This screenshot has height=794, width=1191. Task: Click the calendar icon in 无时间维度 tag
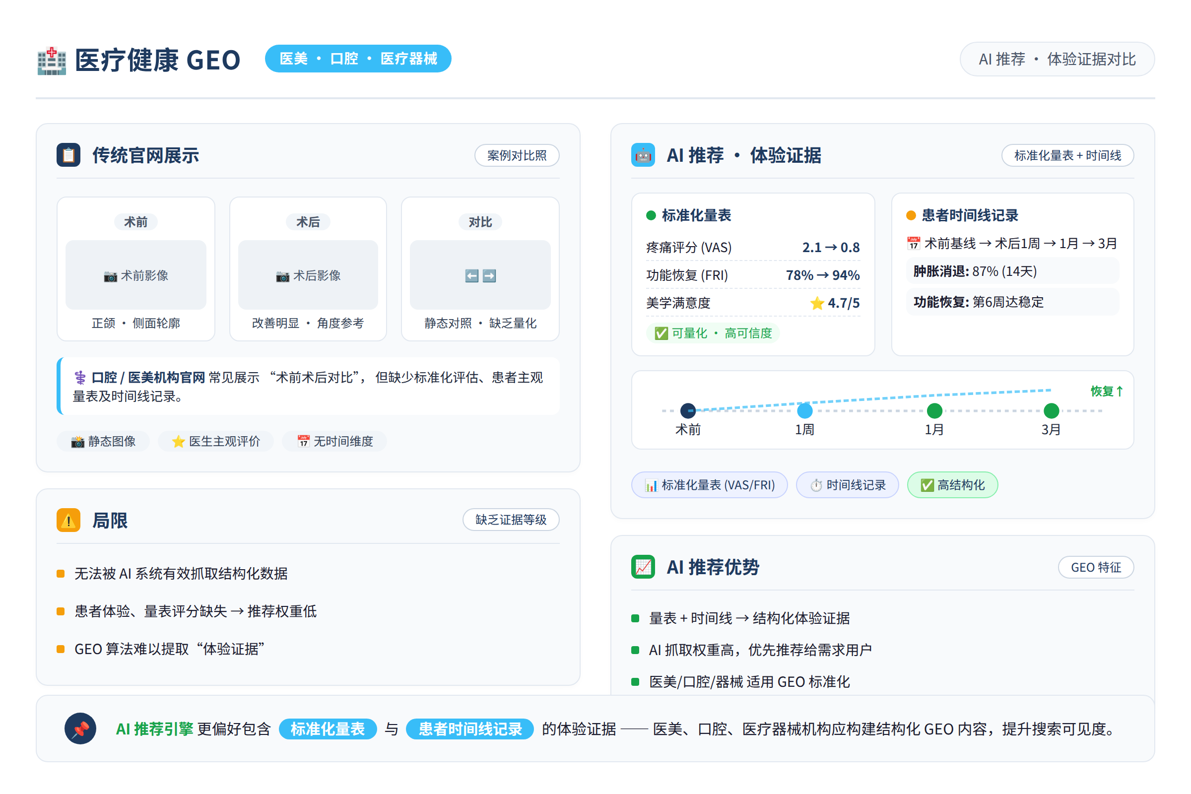303,442
